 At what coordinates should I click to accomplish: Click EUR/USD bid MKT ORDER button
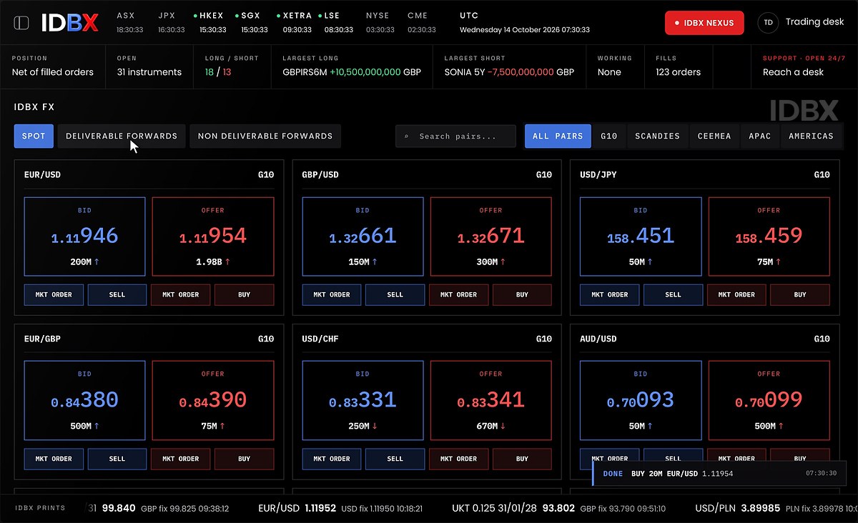pyautogui.click(x=54, y=294)
